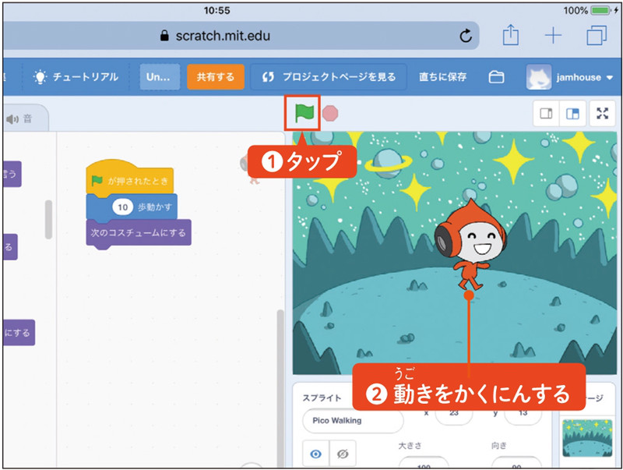Click the scripts area vertical scrollbar
This screenshot has width=623, height=470.
tap(280, 387)
